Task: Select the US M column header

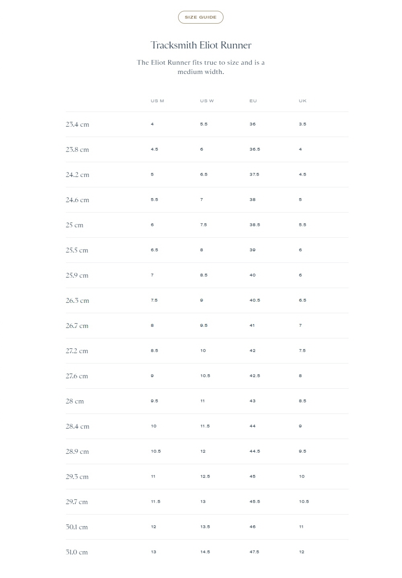Action: 157,101
